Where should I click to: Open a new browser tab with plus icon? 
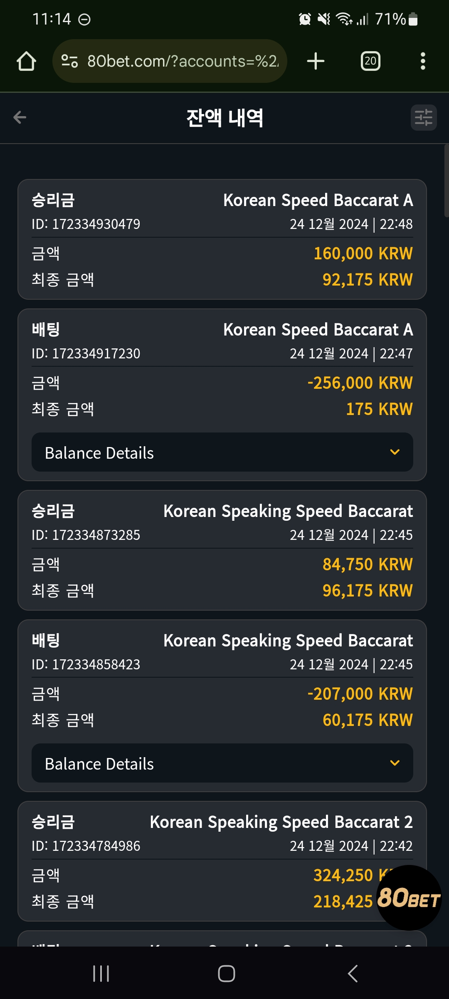(x=316, y=61)
